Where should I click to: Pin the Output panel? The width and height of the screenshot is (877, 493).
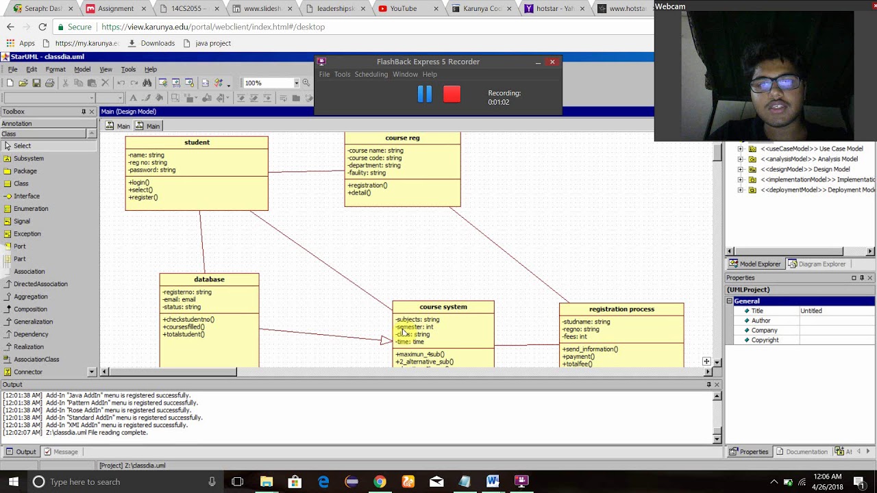point(708,385)
